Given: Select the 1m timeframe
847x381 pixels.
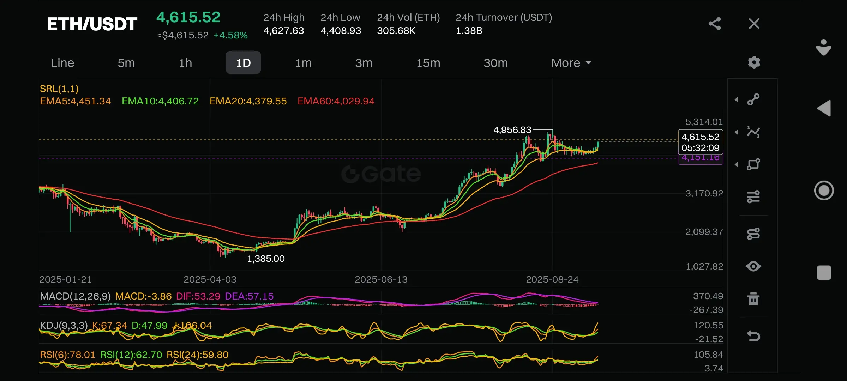Looking at the screenshot, I should coord(304,63).
